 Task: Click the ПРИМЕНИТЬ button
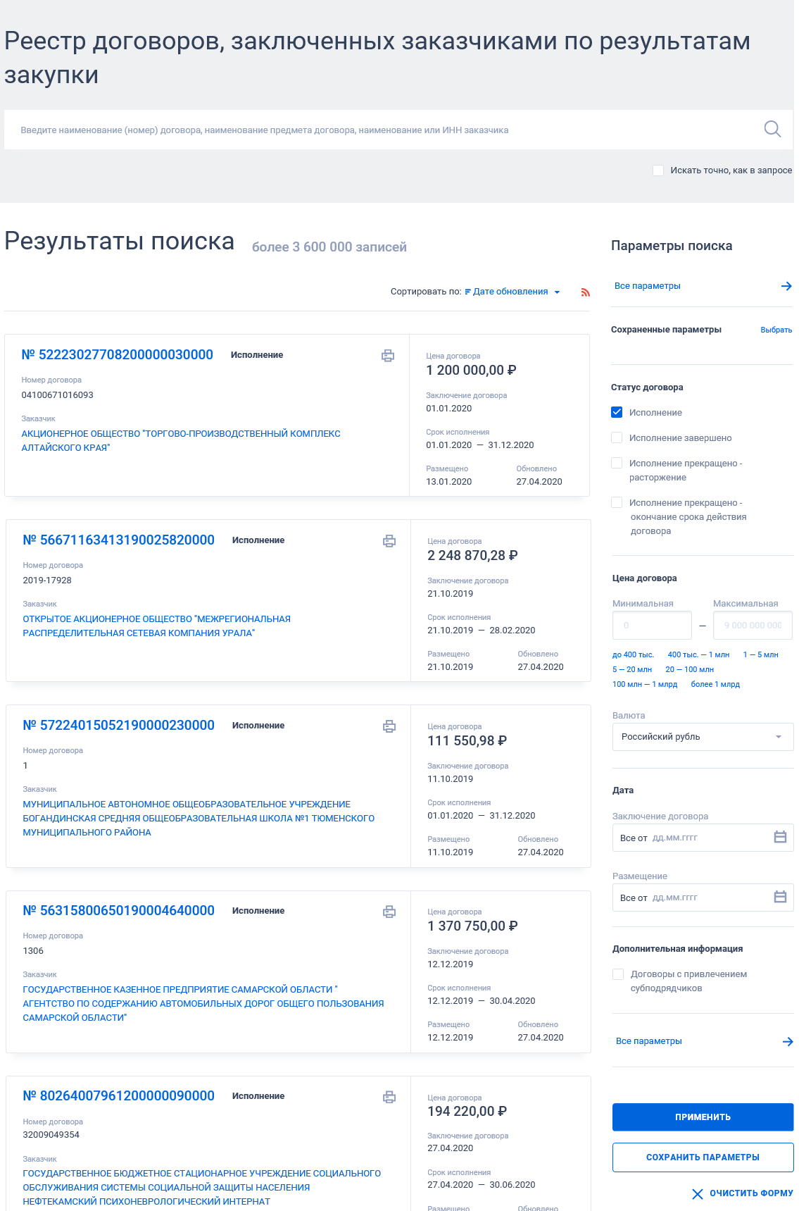[x=703, y=1117]
